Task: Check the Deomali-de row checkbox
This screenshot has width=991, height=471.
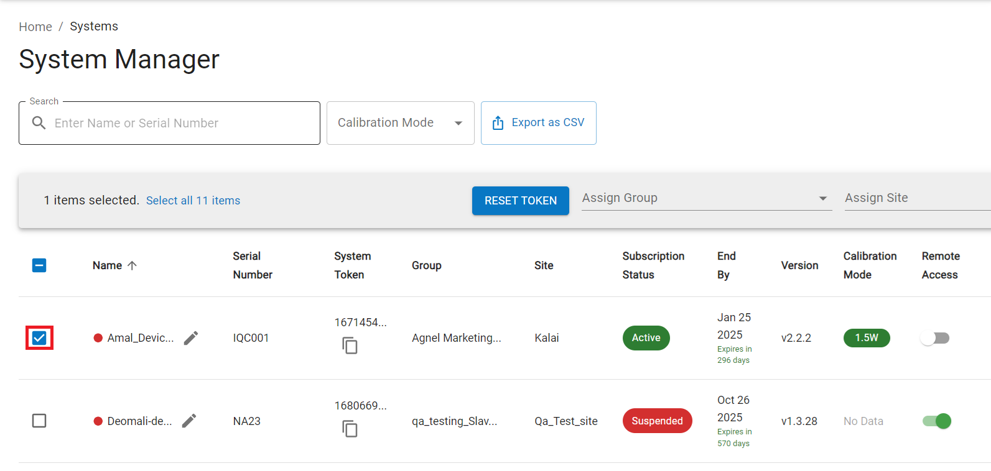Action: pos(39,421)
